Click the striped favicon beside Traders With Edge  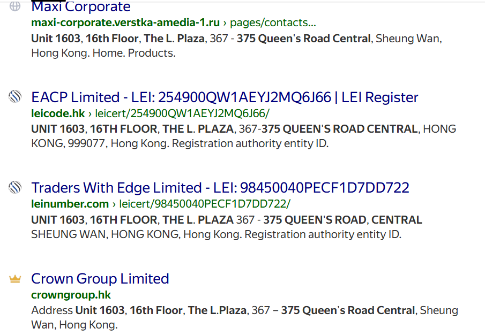pos(15,187)
